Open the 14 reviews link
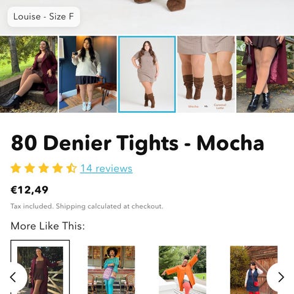The image size is (294, 294). [x=106, y=168]
